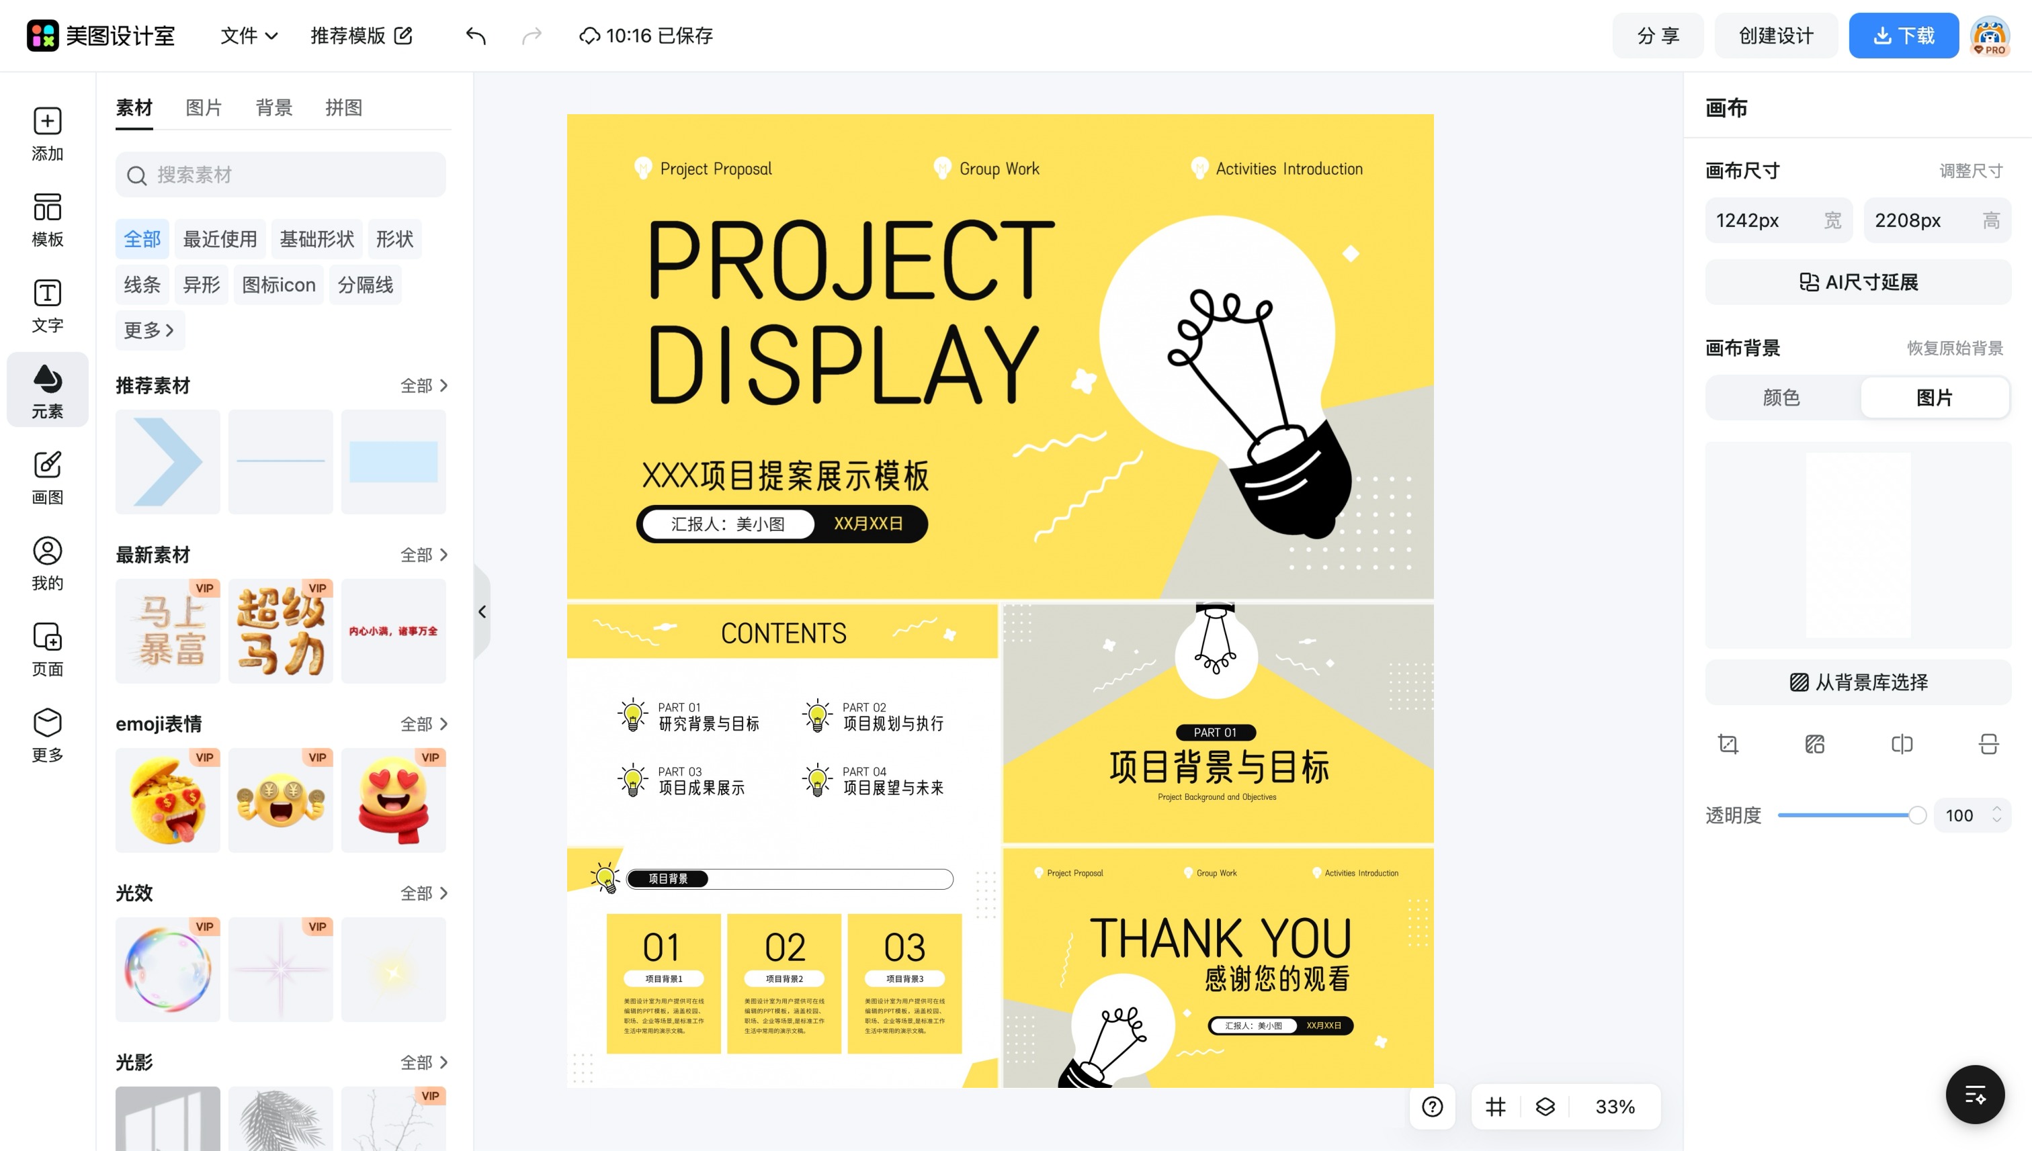Show all emoji表情 items

(424, 723)
